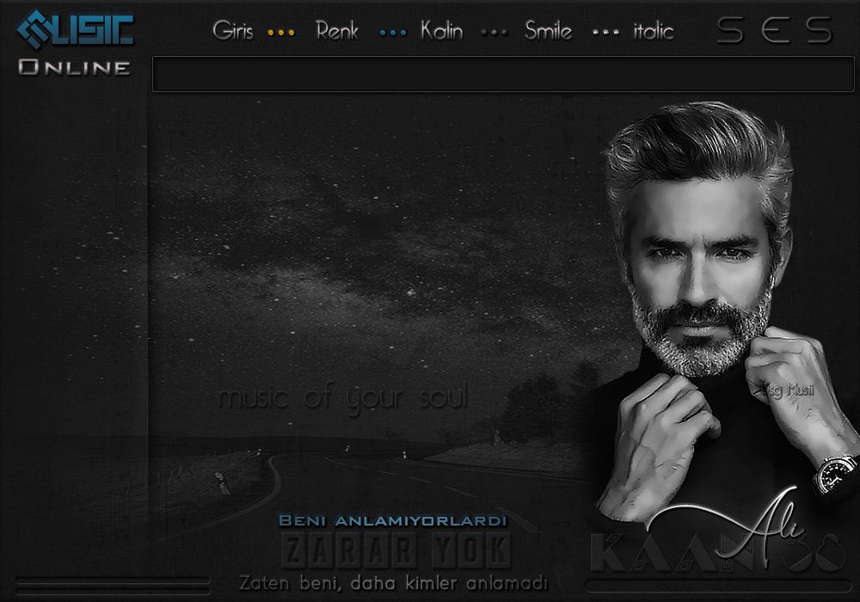Click the 'Beni anlamiyorlardi' blue text
The height and width of the screenshot is (602, 860).
pos(393,520)
